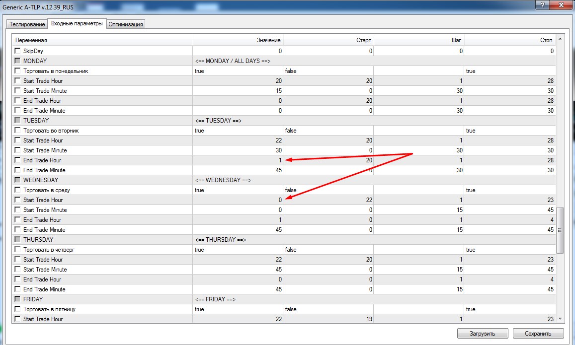The height and width of the screenshot is (345, 575).
Task: Select the '<== TUESDAY ==>' value cell
Action: pos(374,121)
